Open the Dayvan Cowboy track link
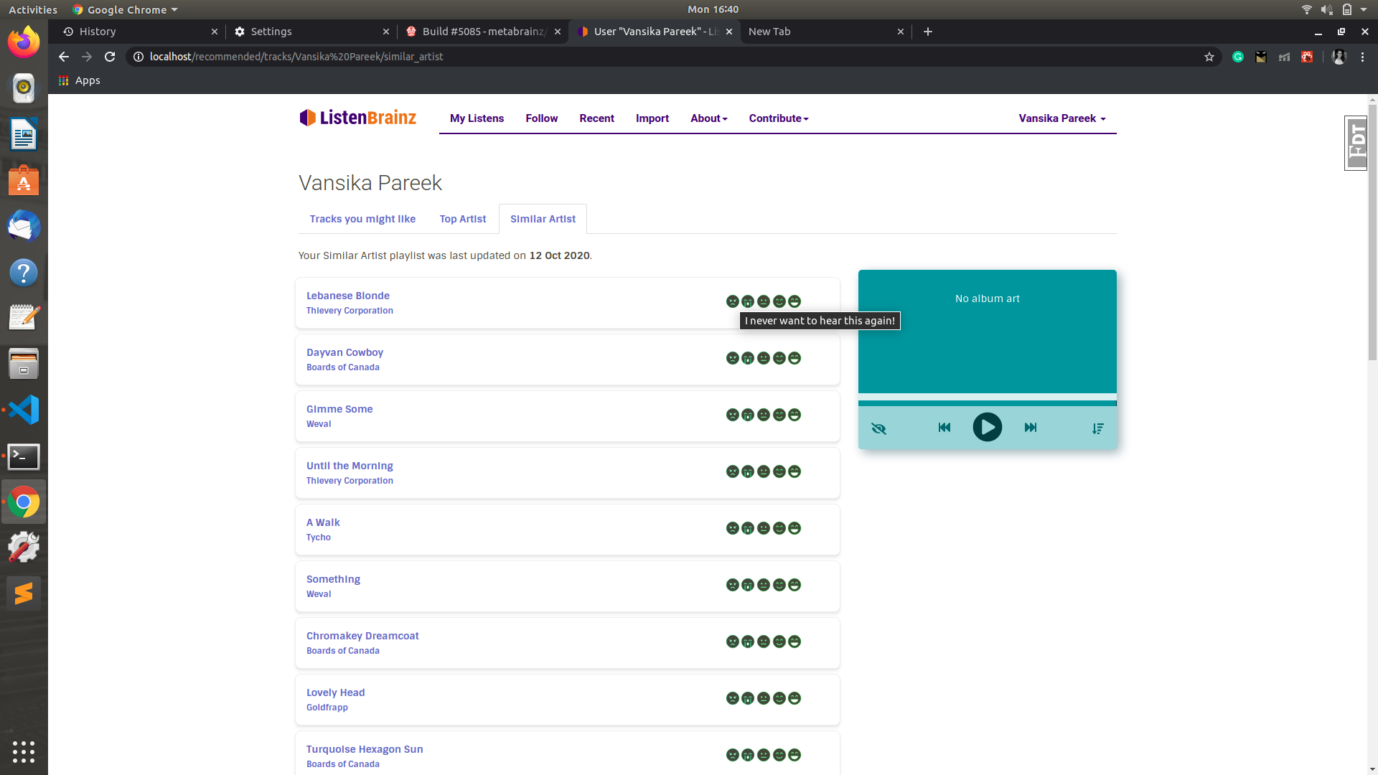1378x775 pixels. click(344, 352)
